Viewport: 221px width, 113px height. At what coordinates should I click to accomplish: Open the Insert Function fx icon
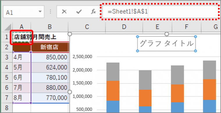pyautogui.click(x=93, y=12)
